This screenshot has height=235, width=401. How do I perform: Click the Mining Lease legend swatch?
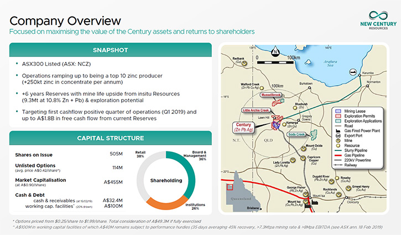click(x=338, y=111)
